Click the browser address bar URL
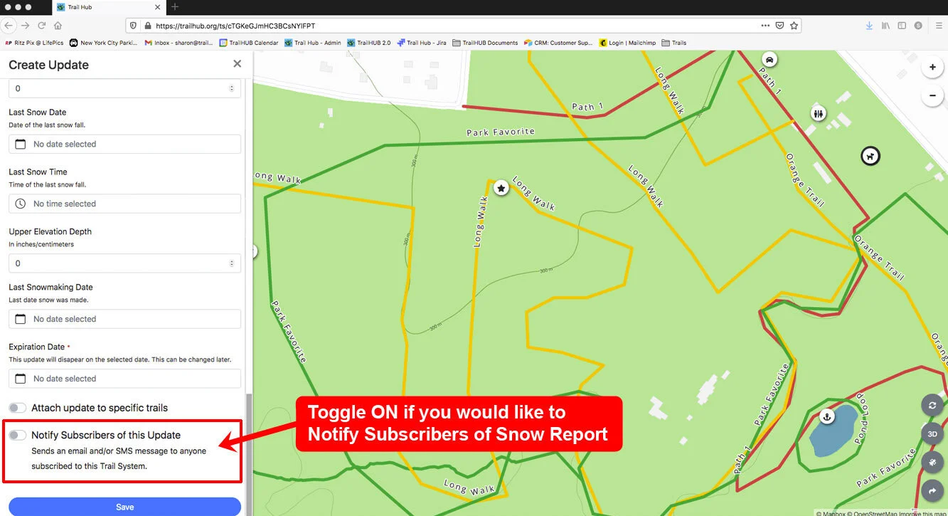 coord(235,26)
